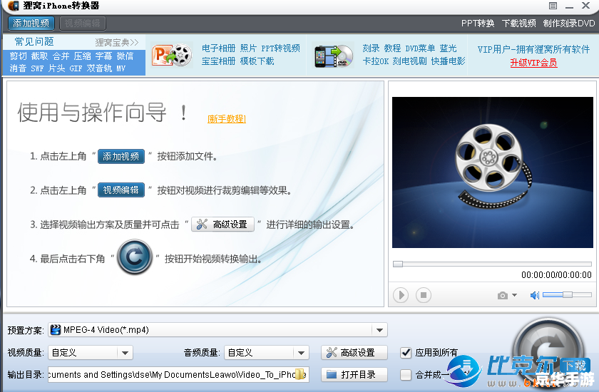This screenshot has height=392, width=599.
Task: Open the 新手教程 link
Action: [227, 119]
